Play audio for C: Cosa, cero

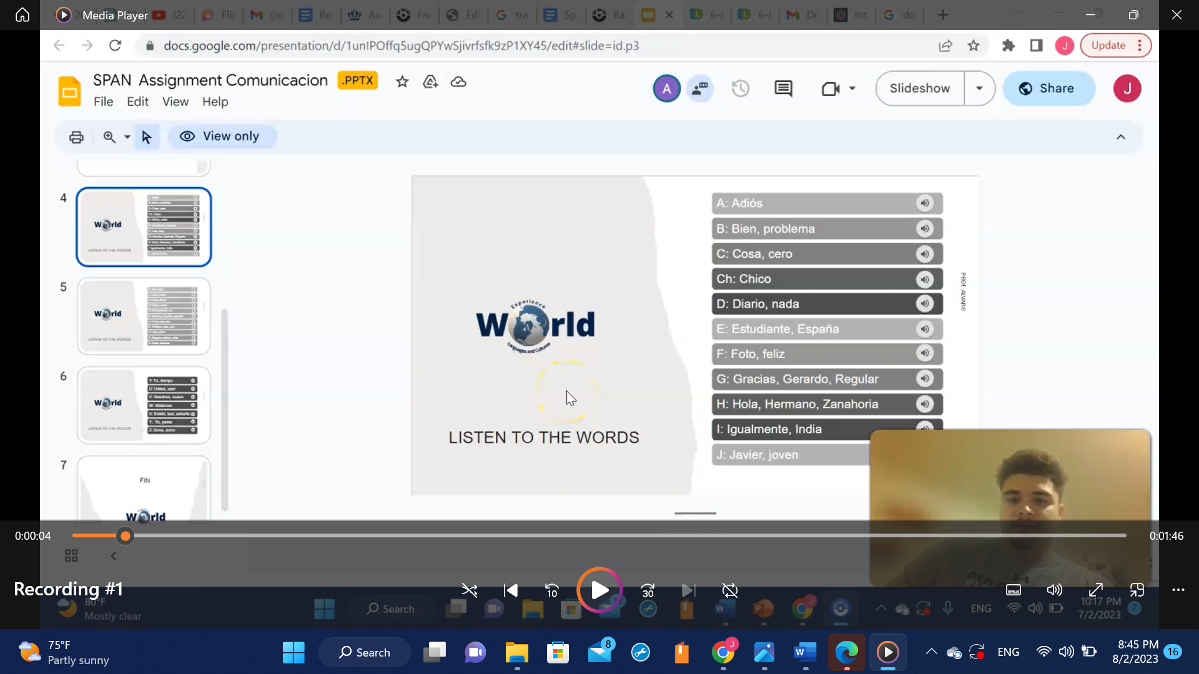click(925, 254)
